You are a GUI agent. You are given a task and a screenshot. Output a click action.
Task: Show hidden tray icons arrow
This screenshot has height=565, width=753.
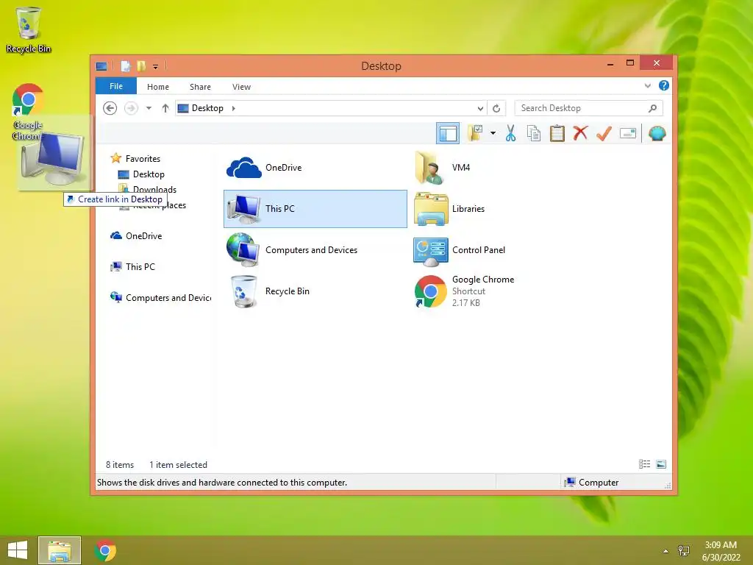point(665,551)
